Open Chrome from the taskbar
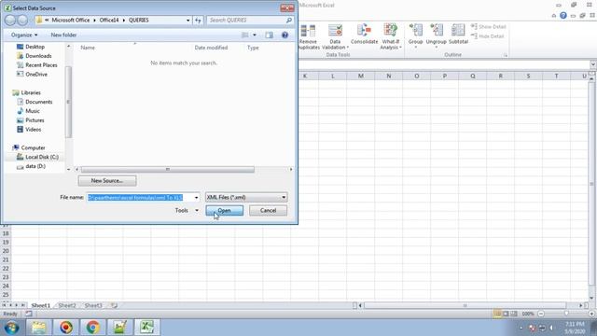Image resolution: width=597 pixels, height=336 pixels. [92, 328]
